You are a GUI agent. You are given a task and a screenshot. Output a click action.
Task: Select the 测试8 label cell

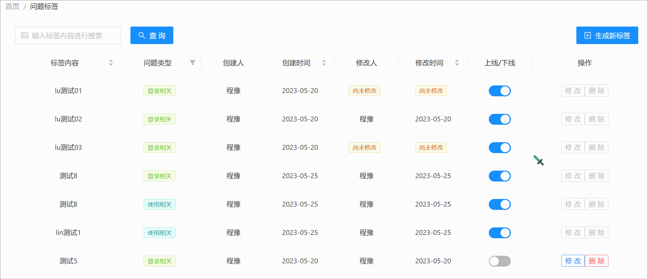tap(68, 176)
